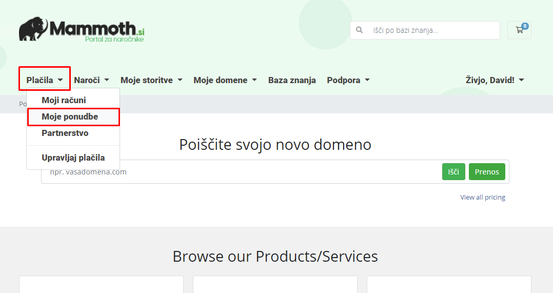Select Upravljaj plačila menu item
This screenshot has width=553, height=293.
(x=73, y=158)
